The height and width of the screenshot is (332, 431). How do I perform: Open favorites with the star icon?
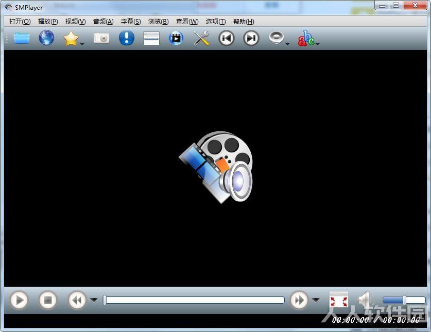pos(71,38)
